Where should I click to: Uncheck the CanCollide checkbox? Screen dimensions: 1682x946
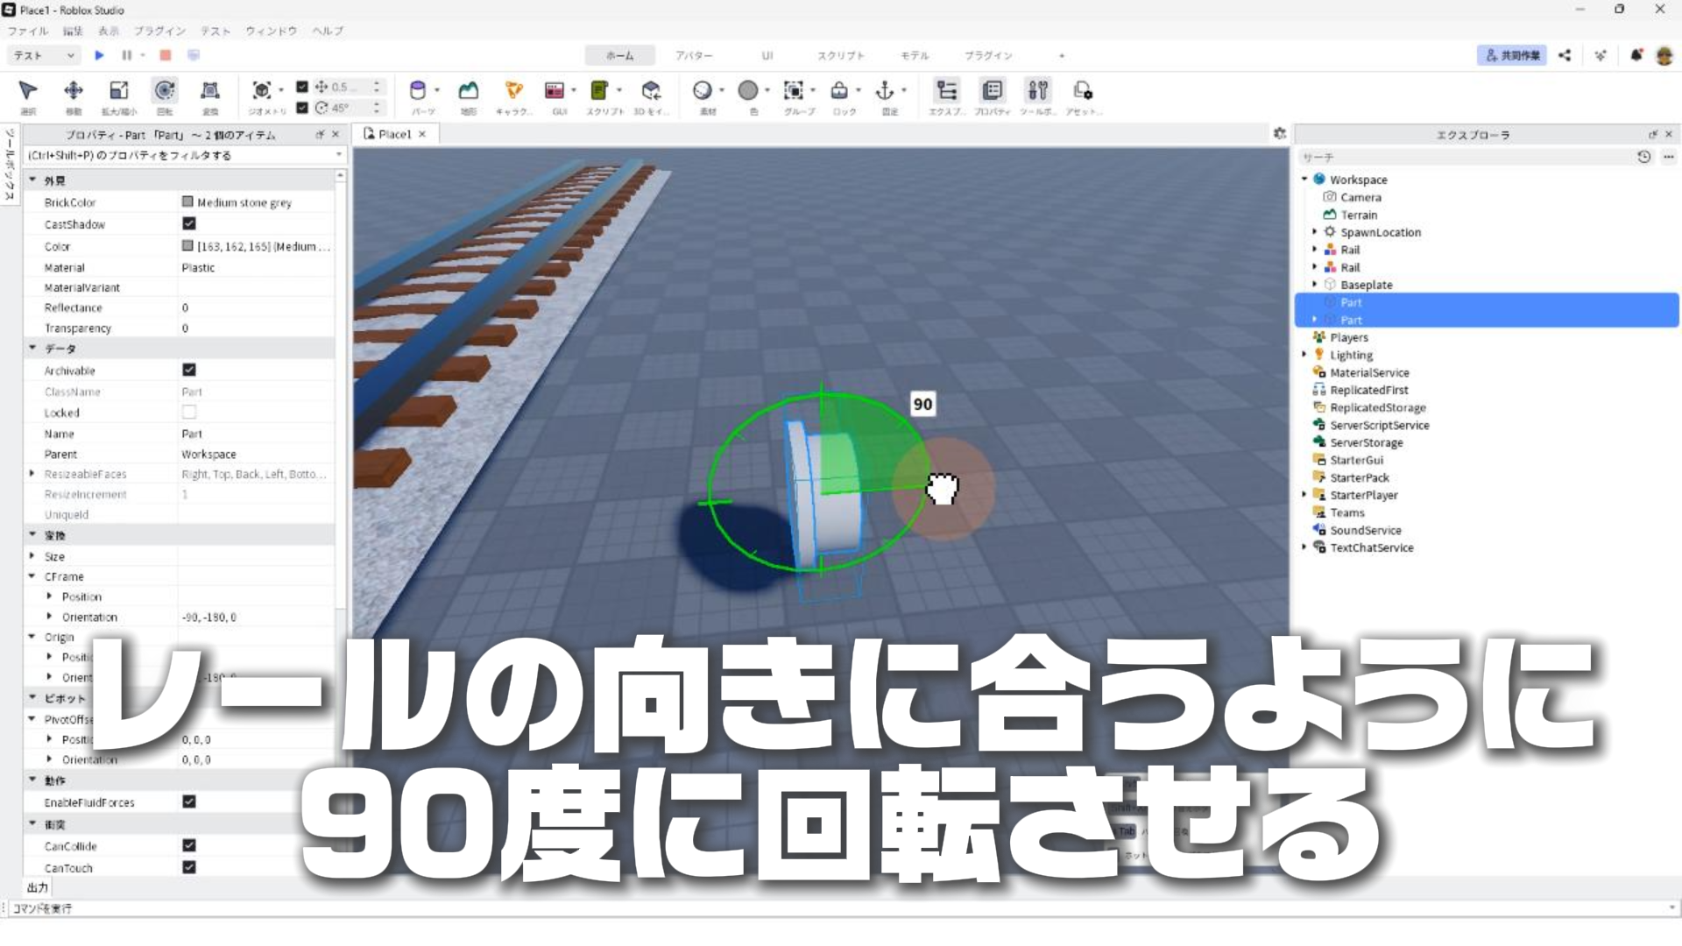pyautogui.click(x=189, y=846)
